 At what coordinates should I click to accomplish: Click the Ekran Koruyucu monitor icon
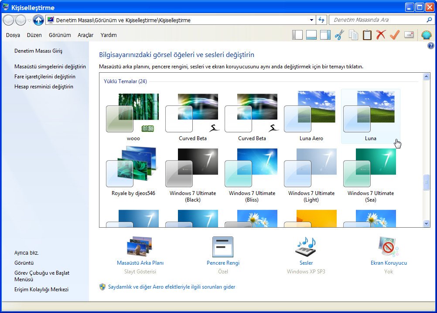tap(389, 246)
